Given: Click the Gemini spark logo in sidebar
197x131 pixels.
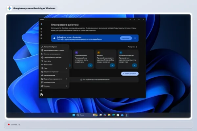Looking at the screenshot, I should pyautogui.click(x=41, y=24).
